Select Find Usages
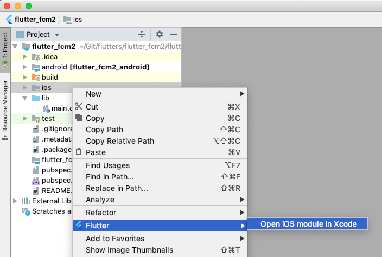 pyautogui.click(x=160, y=165)
